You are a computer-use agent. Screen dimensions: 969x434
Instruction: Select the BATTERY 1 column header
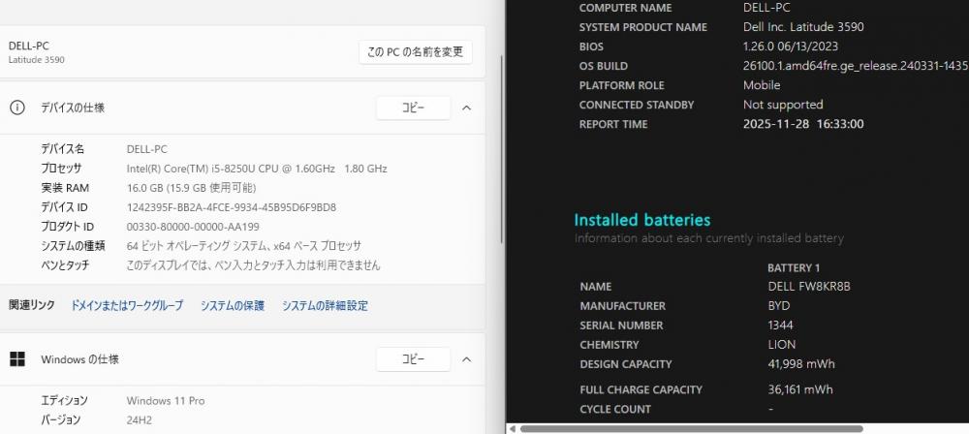click(794, 268)
